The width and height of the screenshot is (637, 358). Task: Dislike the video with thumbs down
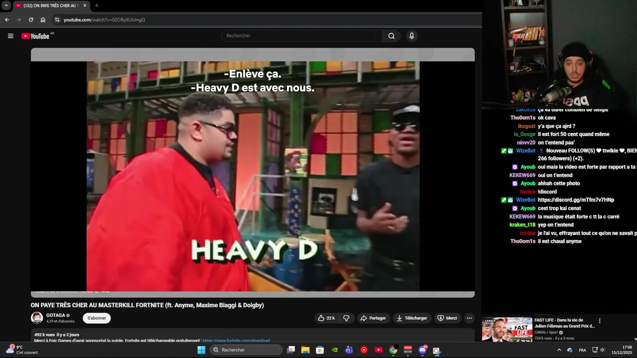pos(346,318)
